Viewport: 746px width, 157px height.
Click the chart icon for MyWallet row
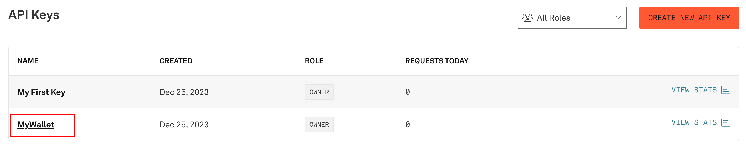[726, 123]
